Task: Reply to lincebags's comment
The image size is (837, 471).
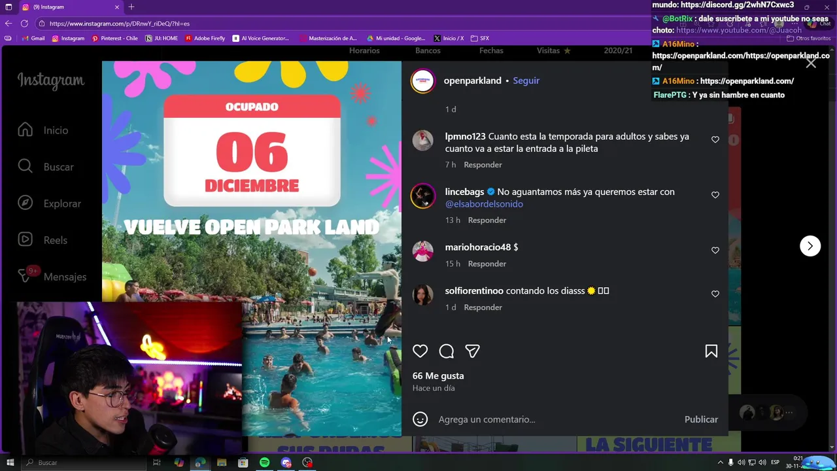Action: 487,220
